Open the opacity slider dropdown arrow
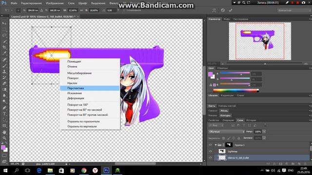 (x=264, y=132)
